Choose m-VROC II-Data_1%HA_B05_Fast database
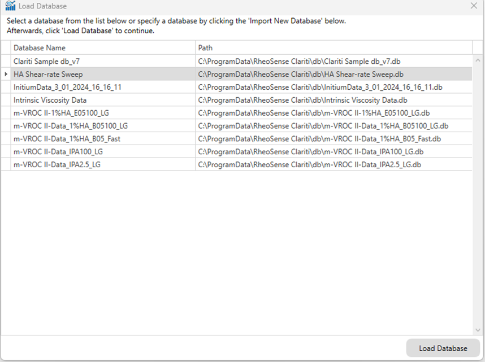Image resolution: width=485 pixels, height=362 pixels. (237, 139)
